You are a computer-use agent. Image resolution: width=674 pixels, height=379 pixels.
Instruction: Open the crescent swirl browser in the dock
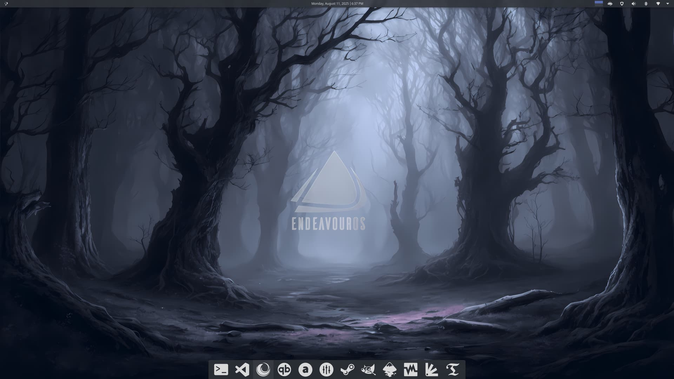(x=263, y=370)
